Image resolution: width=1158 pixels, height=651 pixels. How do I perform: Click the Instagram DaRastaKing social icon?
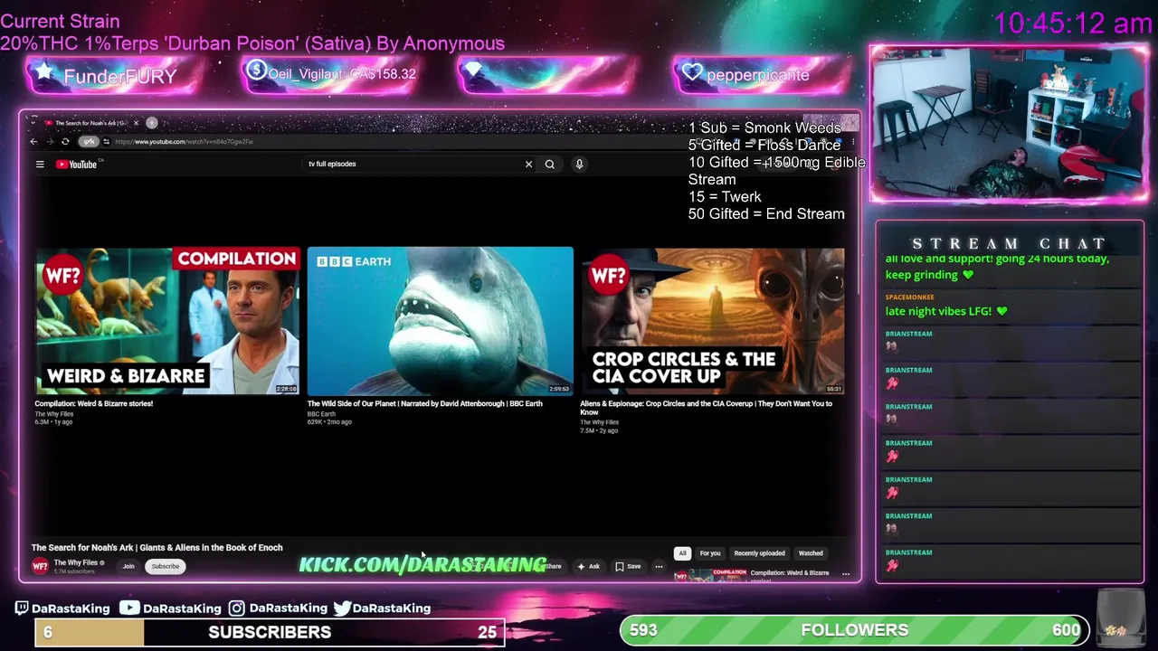[x=236, y=609]
